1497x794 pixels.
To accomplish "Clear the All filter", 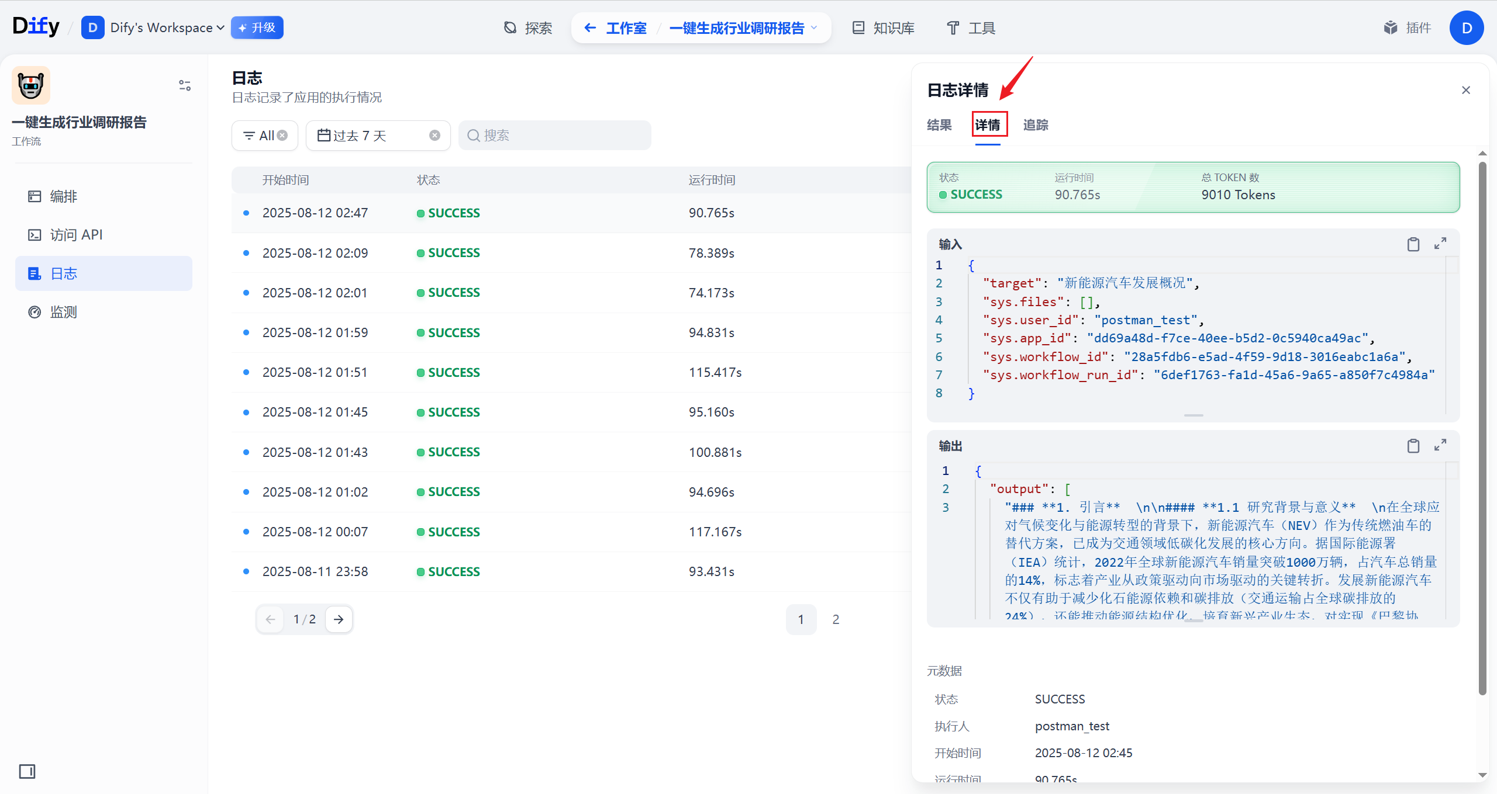I will coord(282,136).
